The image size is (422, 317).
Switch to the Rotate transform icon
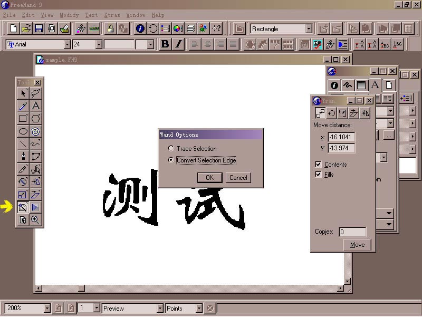pos(332,113)
